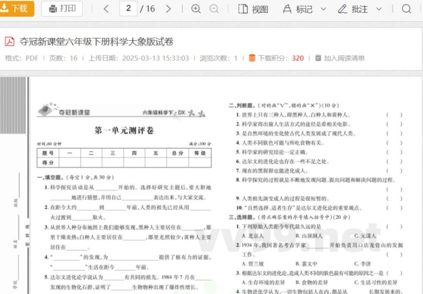
Task: Click the zoom out magnifier icon
Action: pyautogui.click(x=214, y=9)
